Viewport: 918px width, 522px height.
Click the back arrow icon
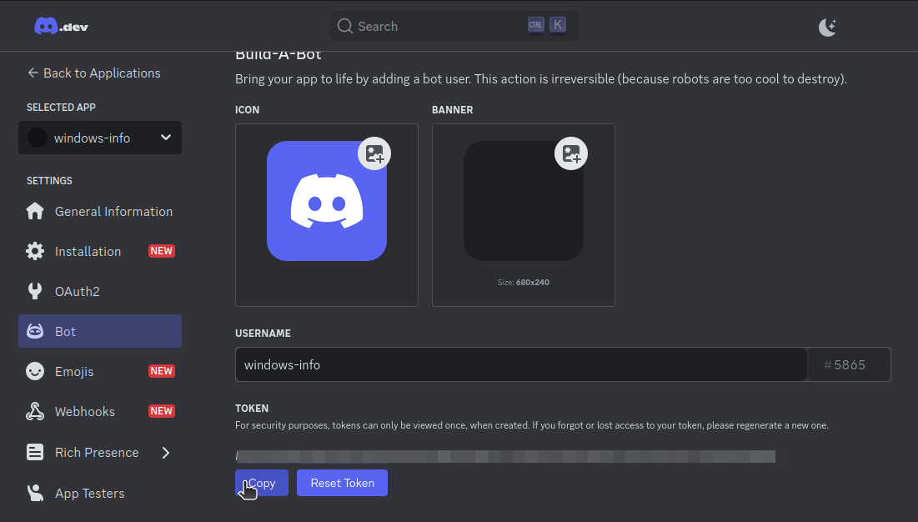pos(33,73)
